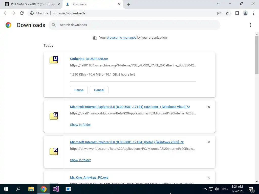Image resolution: width=259 pixels, height=194 pixels.
Task: Click the Windows Vista 7z file icon
Action: point(54,116)
